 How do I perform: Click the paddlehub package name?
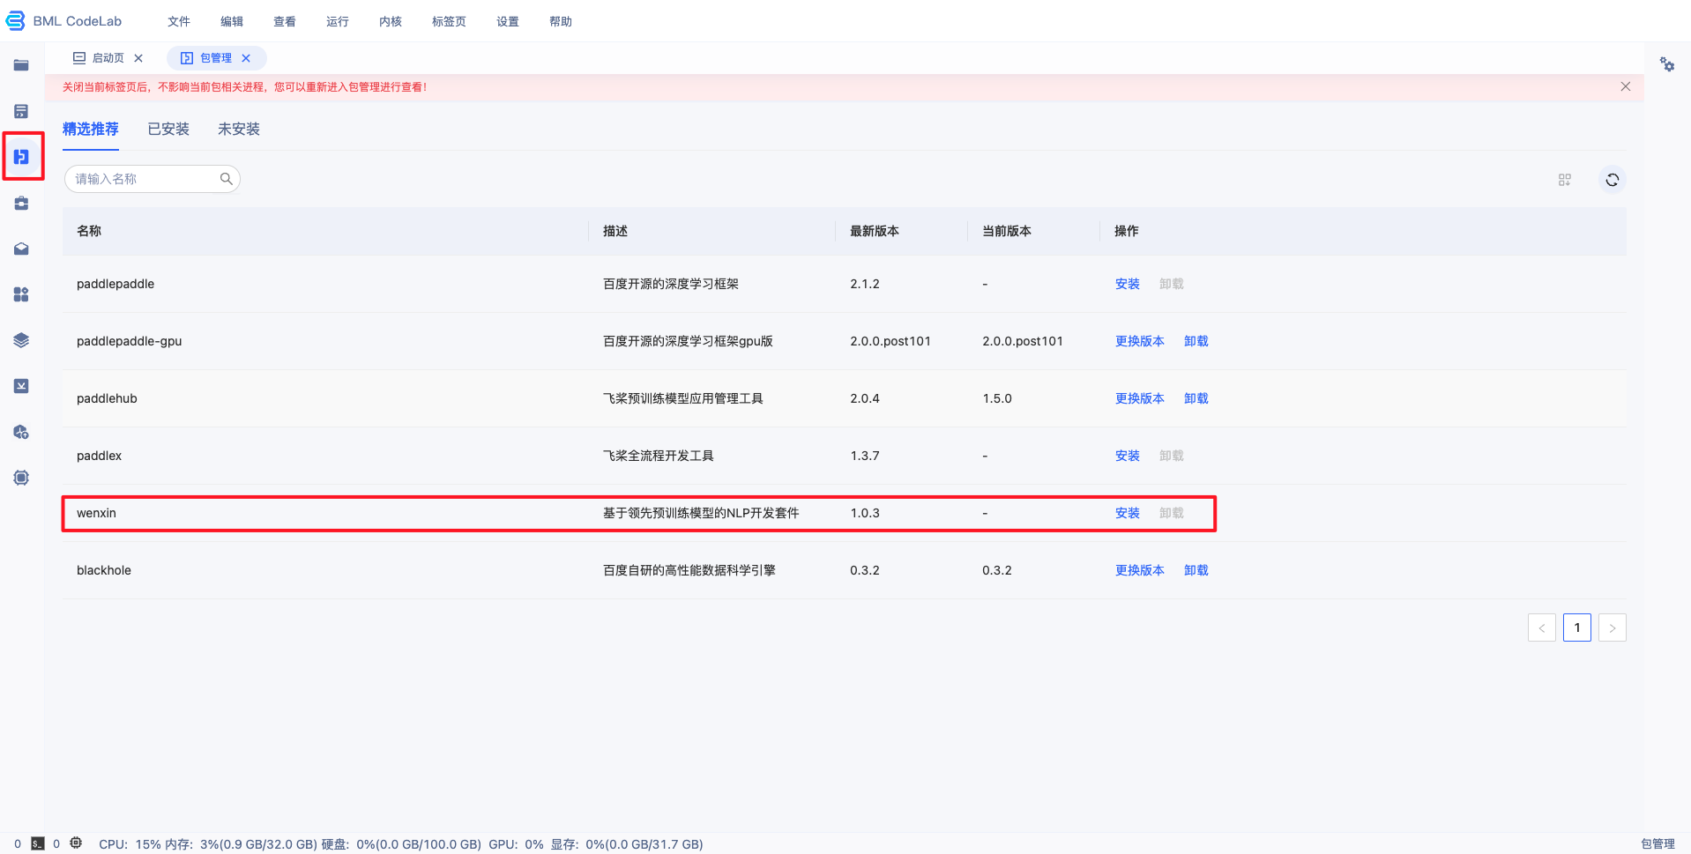(107, 398)
